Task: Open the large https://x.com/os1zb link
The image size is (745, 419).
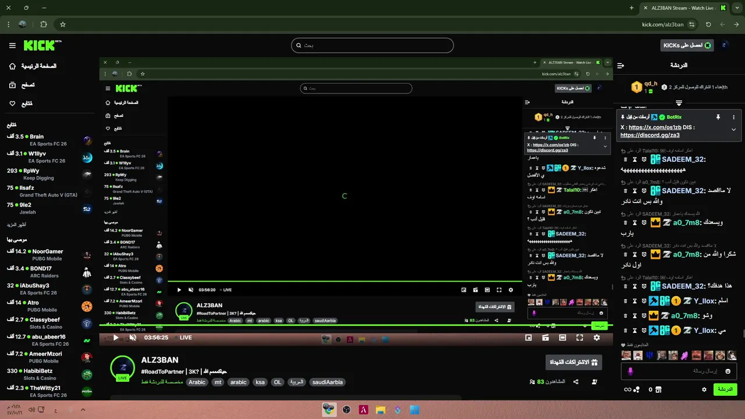Action: pyautogui.click(x=655, y=127)
